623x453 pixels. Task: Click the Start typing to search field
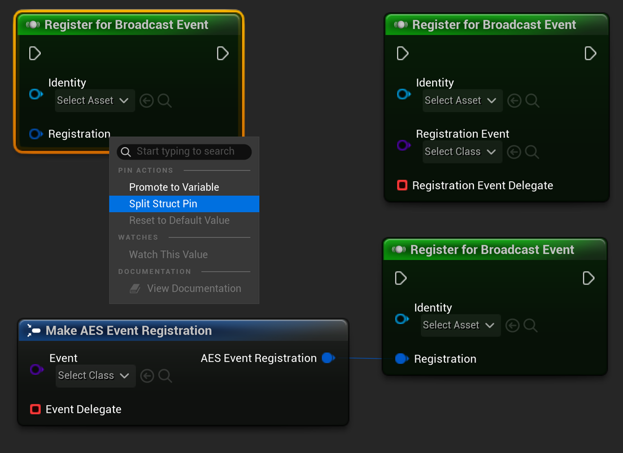(x=184, y=151)
